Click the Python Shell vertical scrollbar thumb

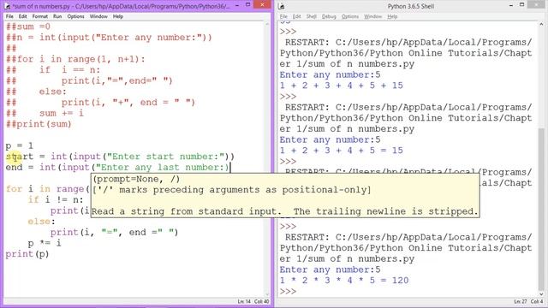click(x=541, y=210)
